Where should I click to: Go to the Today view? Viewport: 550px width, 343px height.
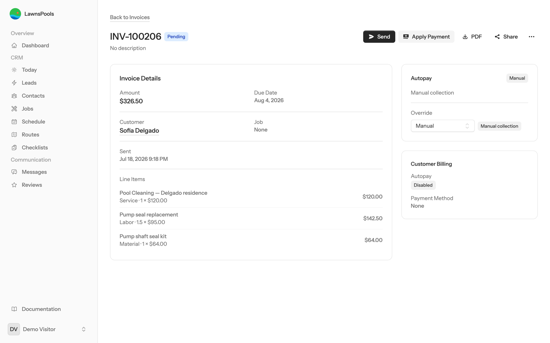[49, 70]
